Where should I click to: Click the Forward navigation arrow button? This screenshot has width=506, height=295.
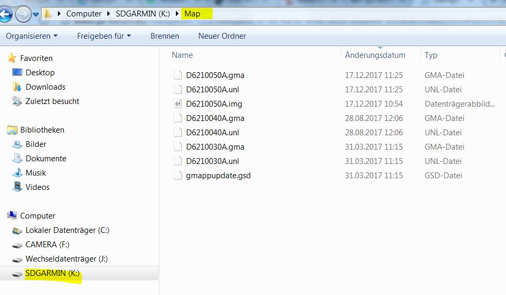(x=23, y=14)
